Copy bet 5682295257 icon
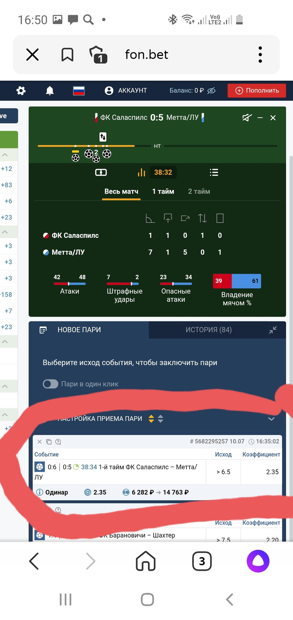 [x=49, y=442]
